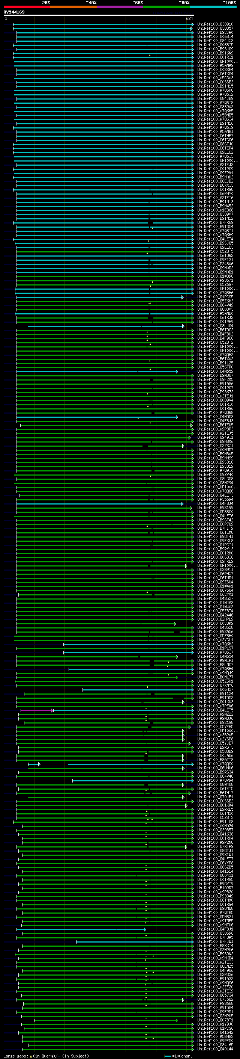Select hit UniRef100_Q8W4U8
Viewport: 240px width, 1059px height.
215,784
